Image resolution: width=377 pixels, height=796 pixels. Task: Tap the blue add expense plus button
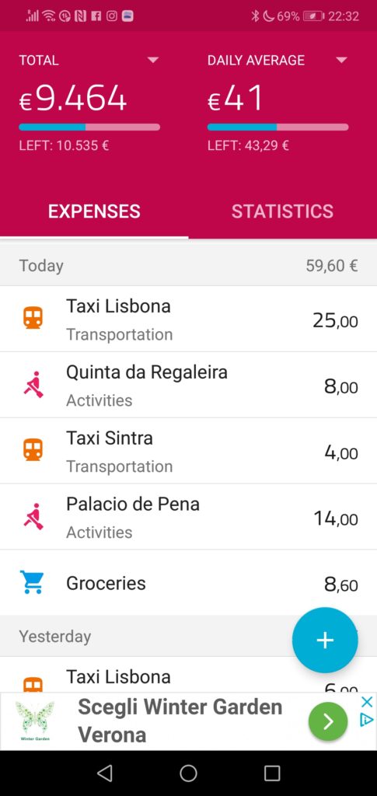(x=325, y=641)
